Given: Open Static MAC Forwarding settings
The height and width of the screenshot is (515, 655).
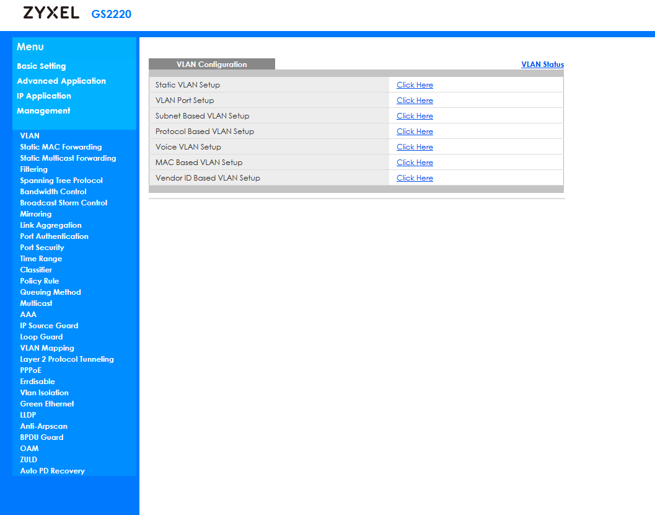Looking at the screenshot, I should coord(61,147).
